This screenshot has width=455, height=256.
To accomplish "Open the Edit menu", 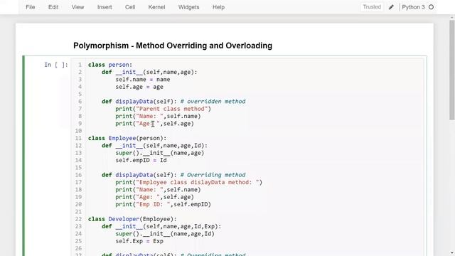I will pos(53,7).
